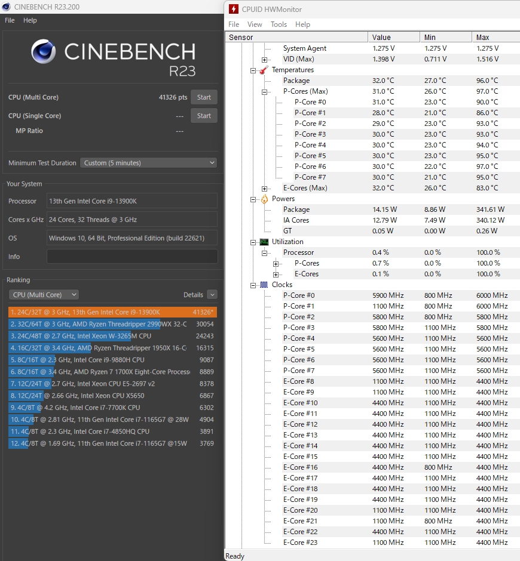Select the E-Core #16 clock row
The height and width of the screenshot is (561, 520).
[400, 467]
